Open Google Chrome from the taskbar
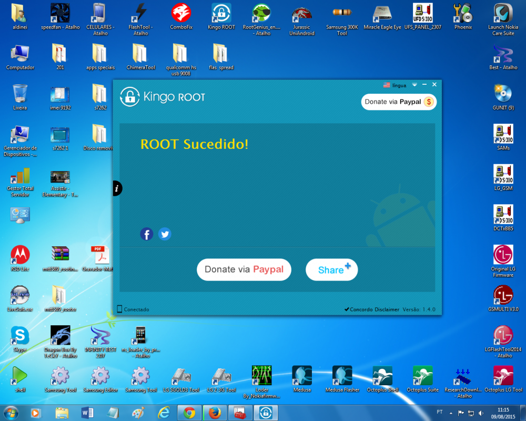The image size is (526, 421). pos(189,413)
